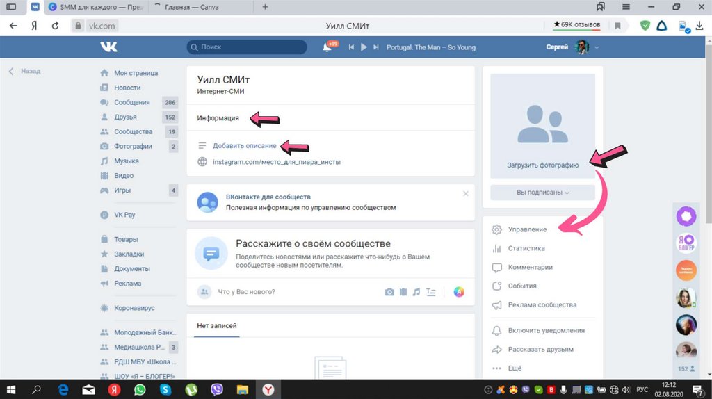Close the ВКонтакте для сообществ banner
This screenshot has width=712, height=399.
point(466,193)
